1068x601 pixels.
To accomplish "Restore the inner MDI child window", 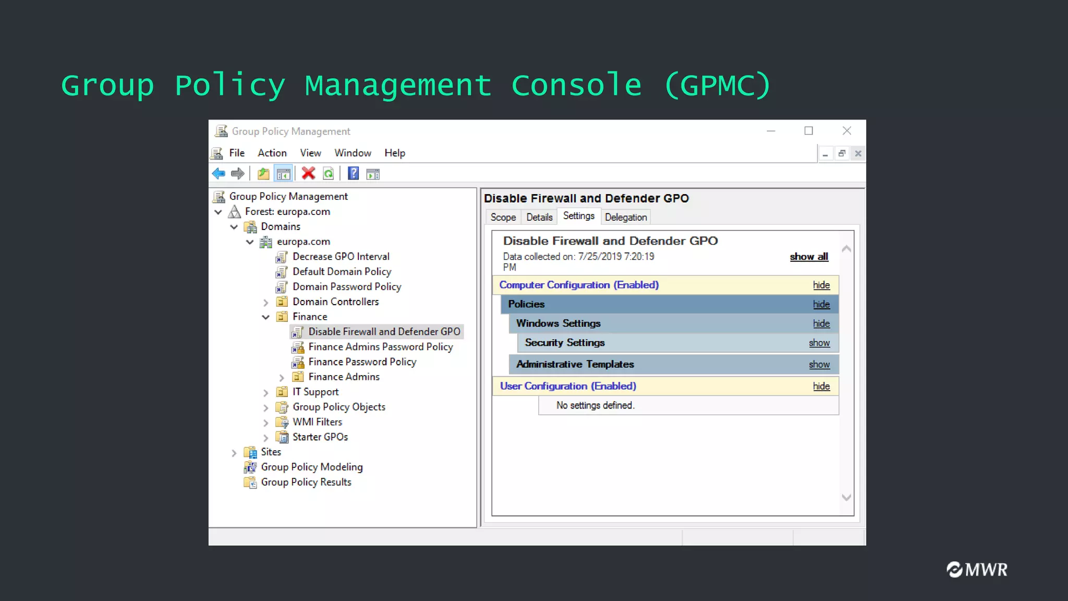I will (x=842, y=153).
